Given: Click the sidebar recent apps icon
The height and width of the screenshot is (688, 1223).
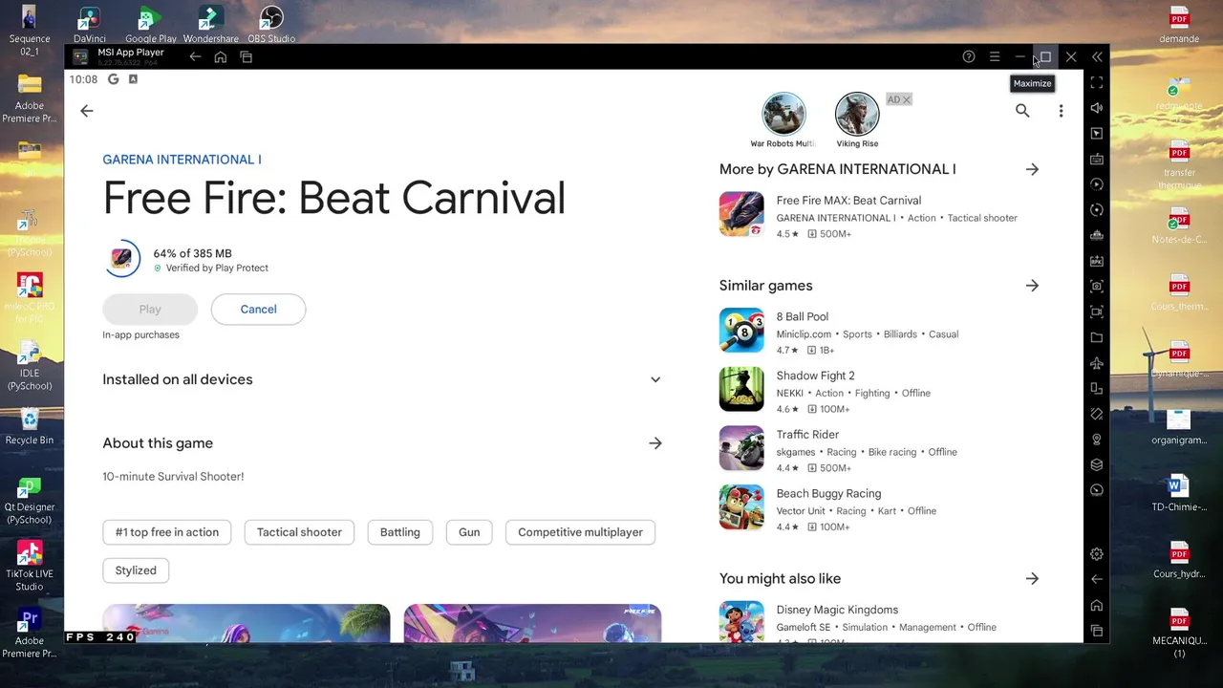Looking at the screenshot, I should [1097, 631].
